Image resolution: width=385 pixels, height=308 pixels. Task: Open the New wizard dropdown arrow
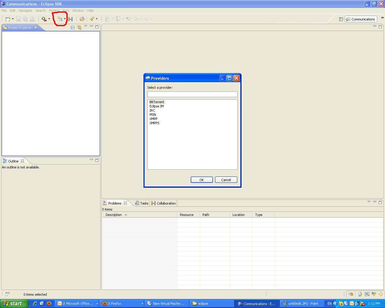[13, 19]
